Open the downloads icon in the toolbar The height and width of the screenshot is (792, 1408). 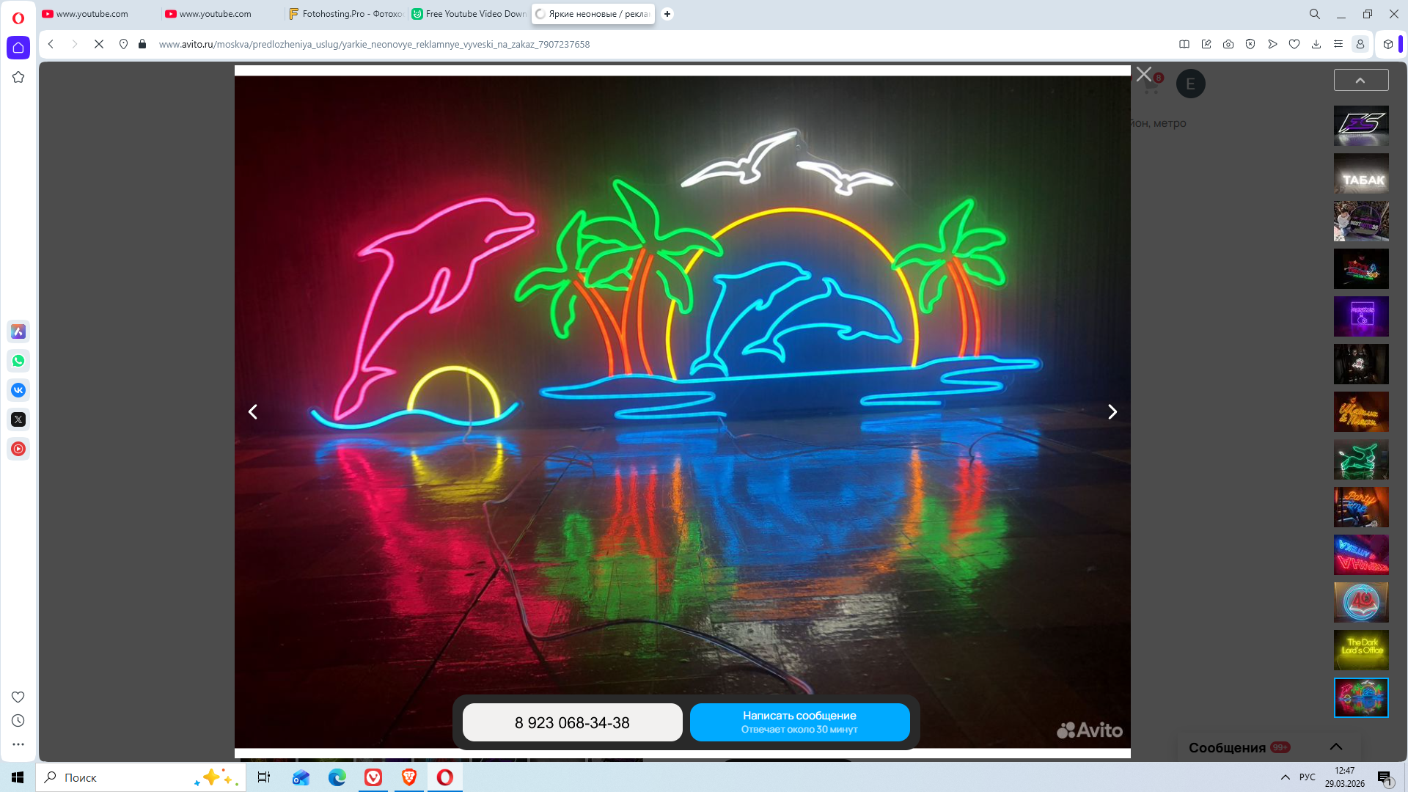[x=1316, y=44]
